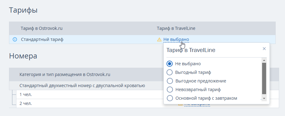Screen dimensions: 285x116
Task: Click the info icon beside Стандартный тариф
Action: pyautogui.click(x=15, y=39)
